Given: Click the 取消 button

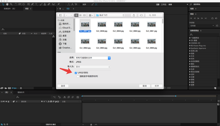Looking at the screenshot, I should point(145,86).
